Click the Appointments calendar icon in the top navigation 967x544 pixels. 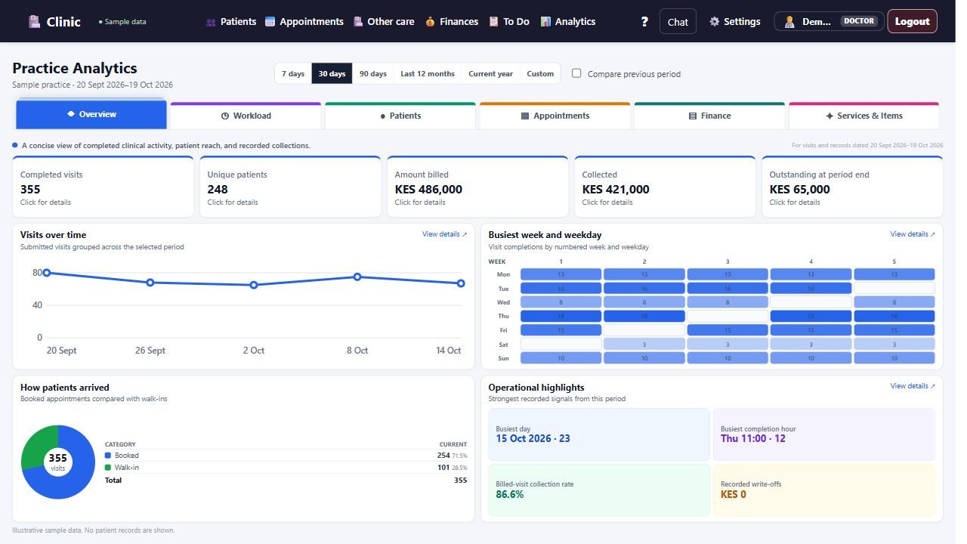click(x=270, y=22)
